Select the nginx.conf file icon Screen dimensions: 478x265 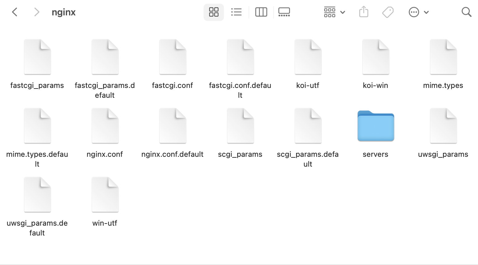coord(105,126)
